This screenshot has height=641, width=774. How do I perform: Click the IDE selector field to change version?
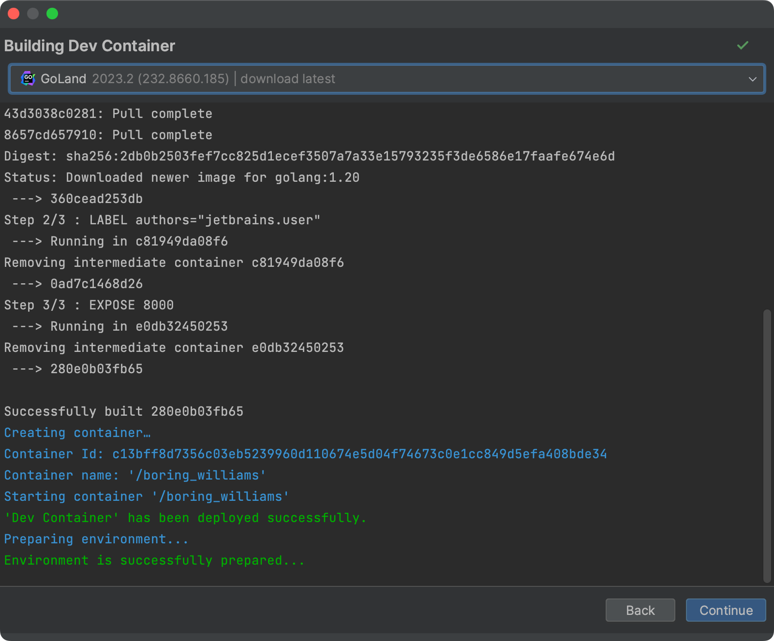coord(387,79)
